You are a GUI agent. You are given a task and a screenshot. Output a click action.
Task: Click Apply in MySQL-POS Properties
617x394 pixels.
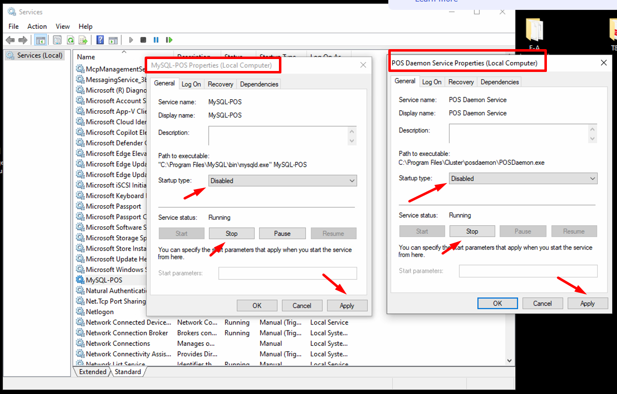347,306
